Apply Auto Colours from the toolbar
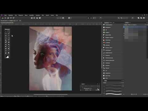Image resolution: width=148 pixels, height=111 pixels. pyautogui.click(x=37, y=18)
